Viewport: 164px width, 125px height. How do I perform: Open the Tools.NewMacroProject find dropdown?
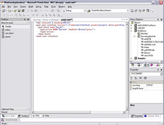(x=127, y=11)
